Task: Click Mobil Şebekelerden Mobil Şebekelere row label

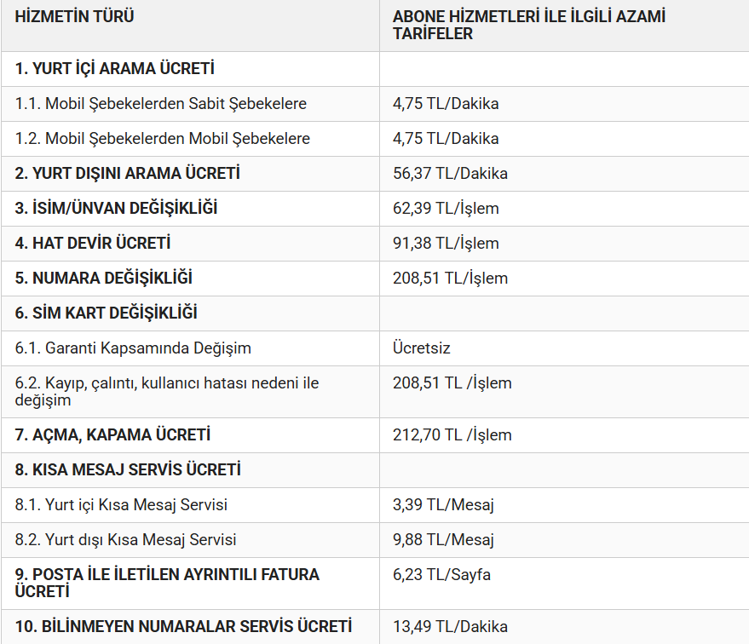Action: point(163,139)
